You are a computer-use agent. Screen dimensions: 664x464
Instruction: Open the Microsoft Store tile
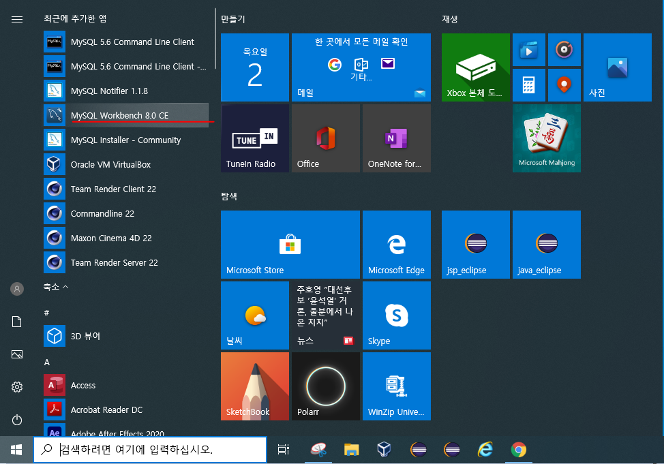pyautogui.click(x=290, y=245)
